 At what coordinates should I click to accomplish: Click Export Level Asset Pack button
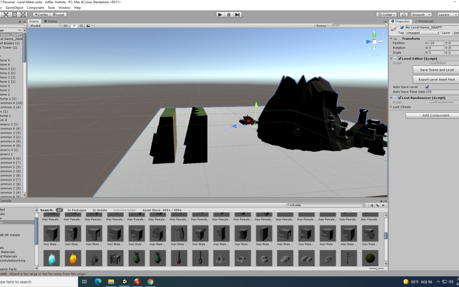coord(437,80)
